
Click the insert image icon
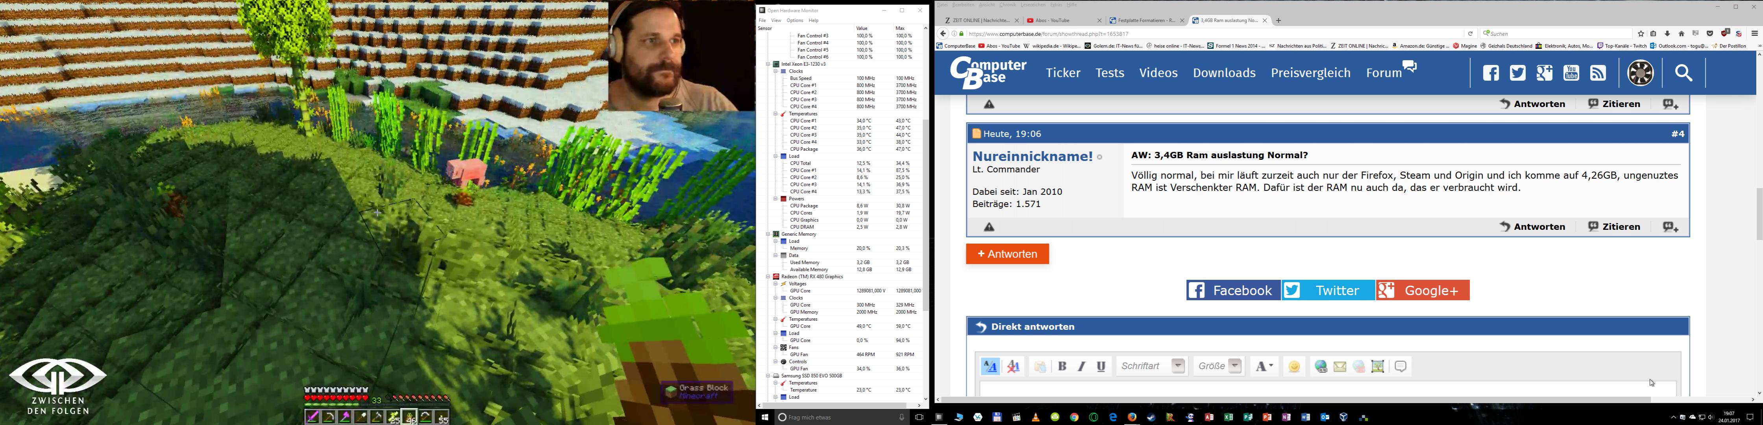tap(1378, 367)
